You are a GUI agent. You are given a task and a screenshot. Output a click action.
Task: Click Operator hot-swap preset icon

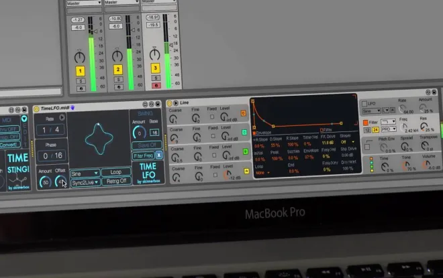pos(428,92)
